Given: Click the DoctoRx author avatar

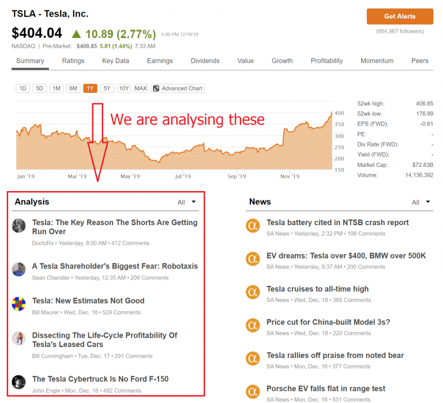Looking at the screenshot, I should coord(18,226).
